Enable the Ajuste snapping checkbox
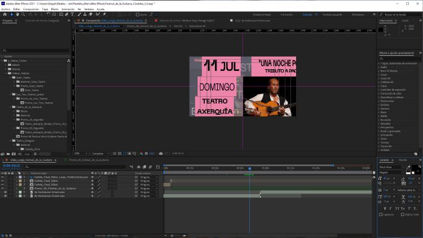The height and width of the screenshot is (238, 423). 138,15
